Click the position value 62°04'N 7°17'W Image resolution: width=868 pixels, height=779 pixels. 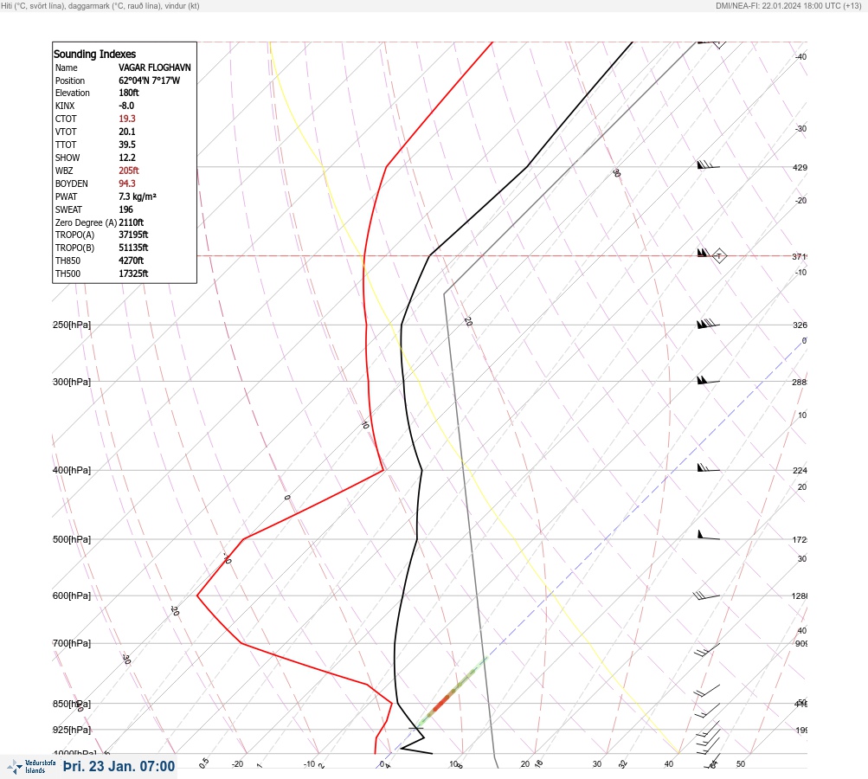click(x=150, y=80)
